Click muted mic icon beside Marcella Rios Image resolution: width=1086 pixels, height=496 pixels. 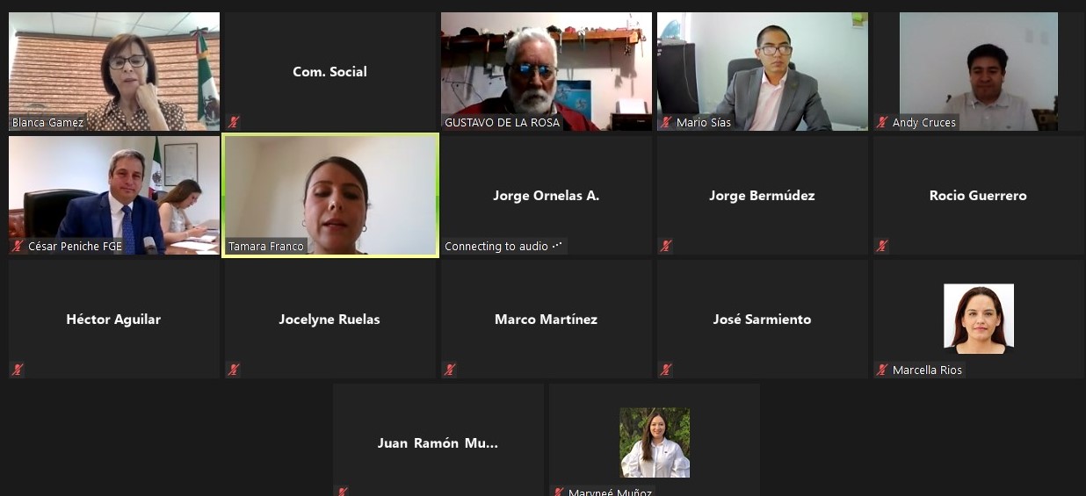pyautogui.click(x=882, y=370)
